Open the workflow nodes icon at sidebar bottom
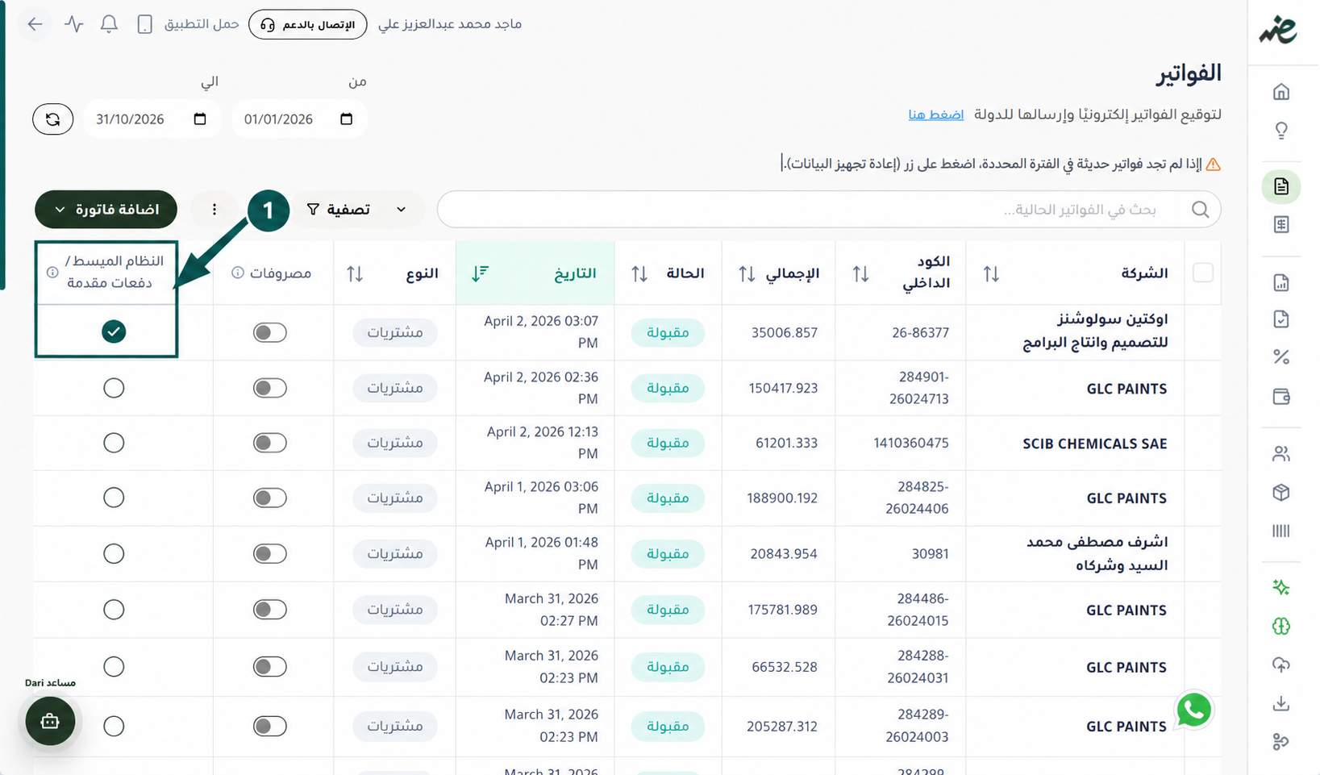This screenshot has width=1320, height=775. coord(1280,742)
